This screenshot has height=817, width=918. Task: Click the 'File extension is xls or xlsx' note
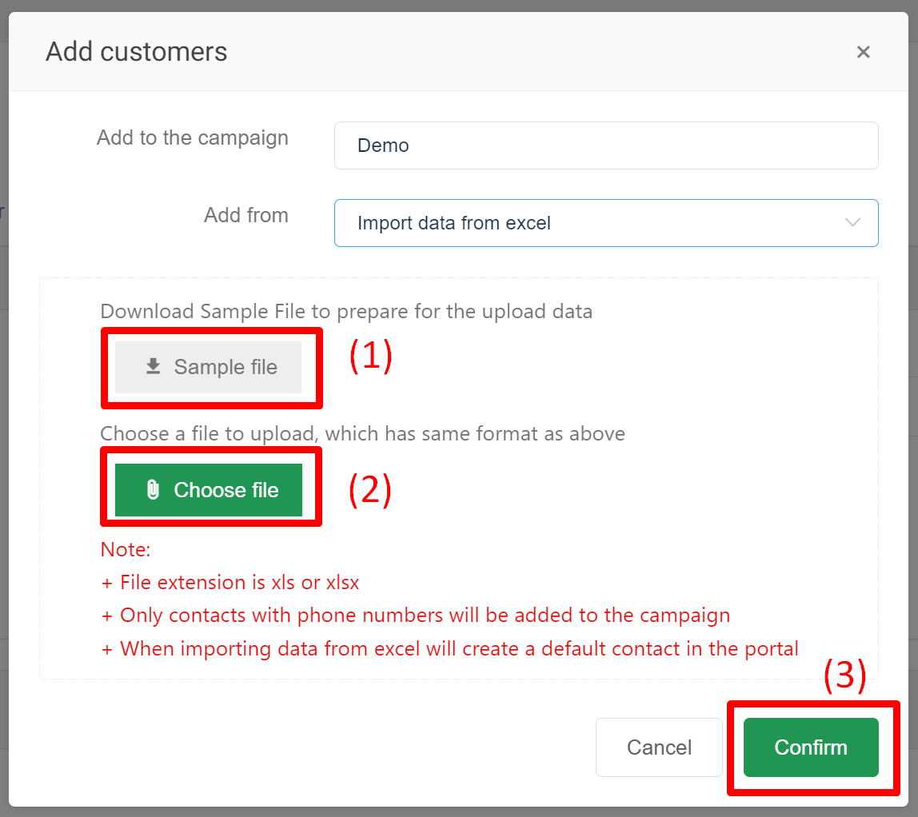tap(230, 583)
